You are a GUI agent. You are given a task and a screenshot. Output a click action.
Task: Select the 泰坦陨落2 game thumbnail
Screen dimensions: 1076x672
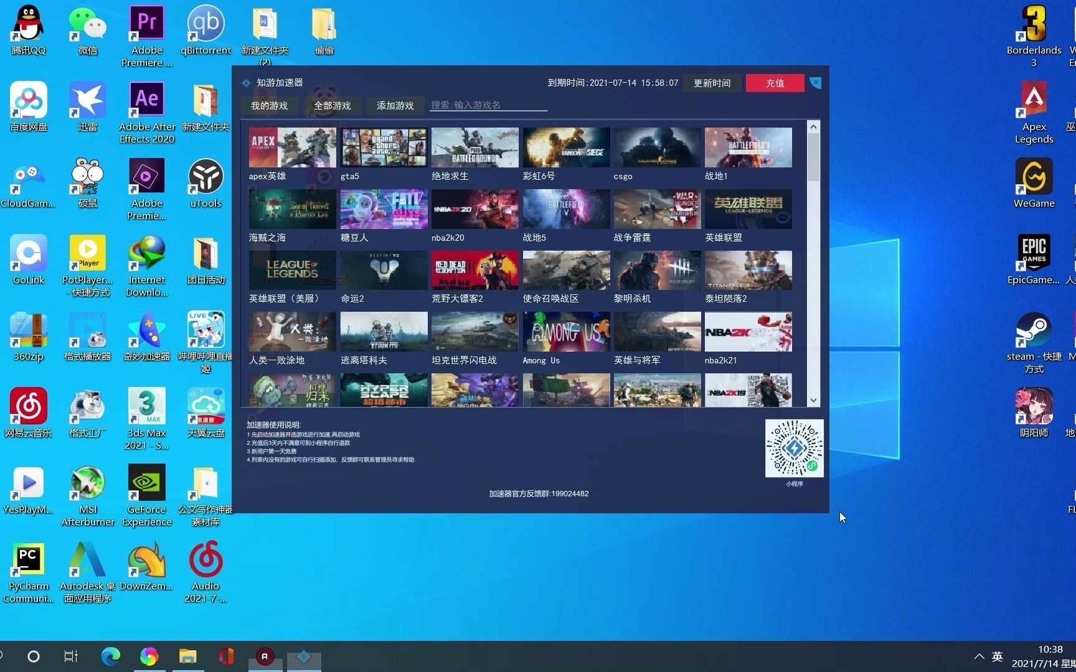pos(748,270)
